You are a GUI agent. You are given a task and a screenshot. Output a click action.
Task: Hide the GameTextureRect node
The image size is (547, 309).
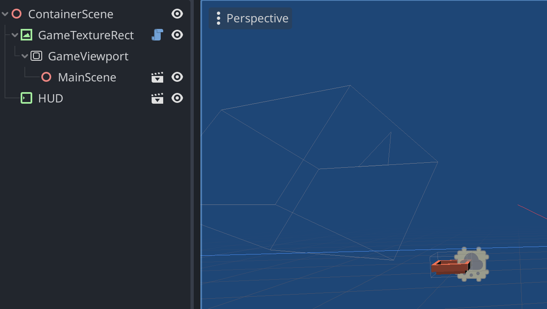177,35
